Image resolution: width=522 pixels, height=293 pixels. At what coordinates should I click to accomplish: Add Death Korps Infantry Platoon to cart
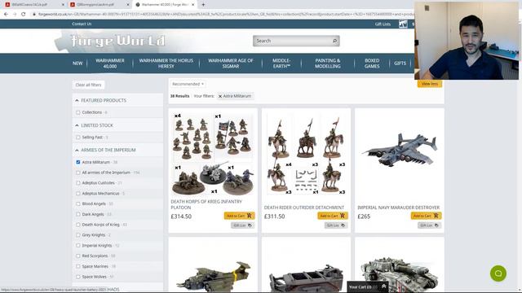[x=239, y=216]
